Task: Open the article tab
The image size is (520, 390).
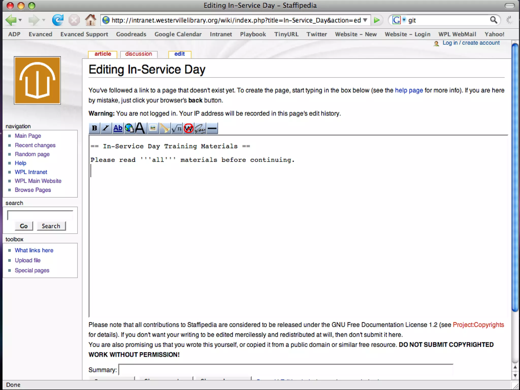Action: pos(103,54)
